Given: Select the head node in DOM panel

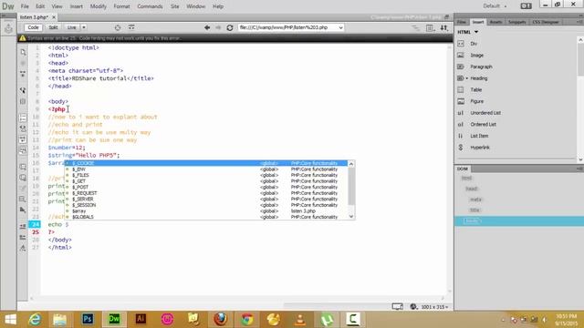Looking at the screenshot, I should pyautogui.click(x=472, y=189).
